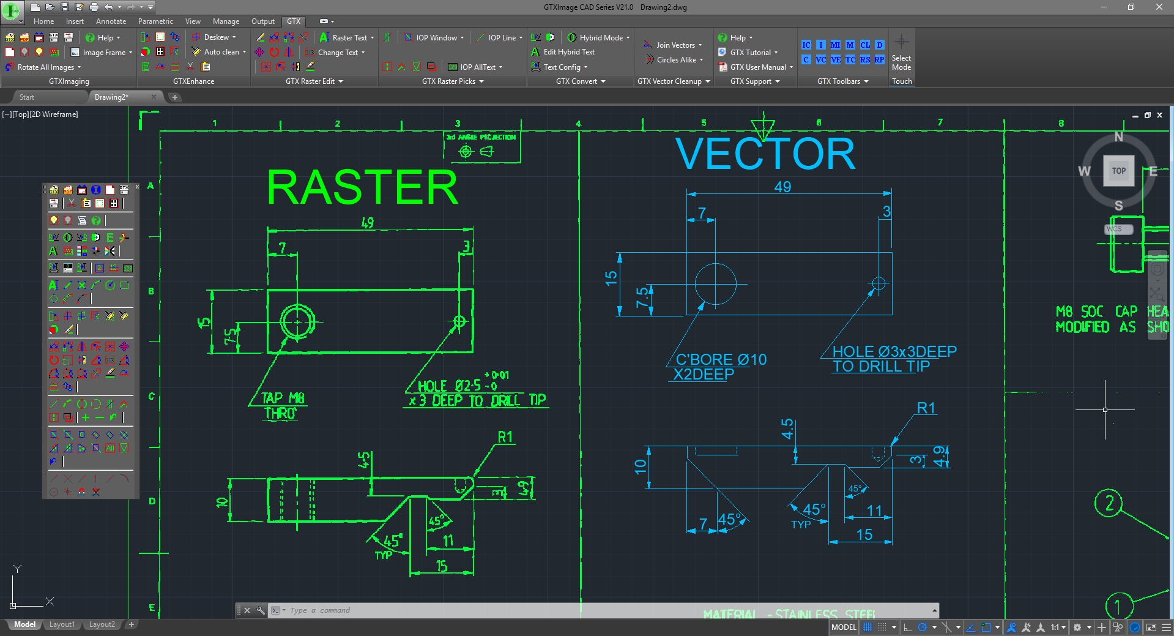Toggle grid display in status bar
The height and width of the screenshot is (636, 1174).
click(x=867, y=627)
